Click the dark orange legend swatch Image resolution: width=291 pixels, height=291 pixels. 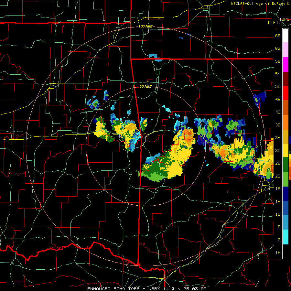coord(286,108)
